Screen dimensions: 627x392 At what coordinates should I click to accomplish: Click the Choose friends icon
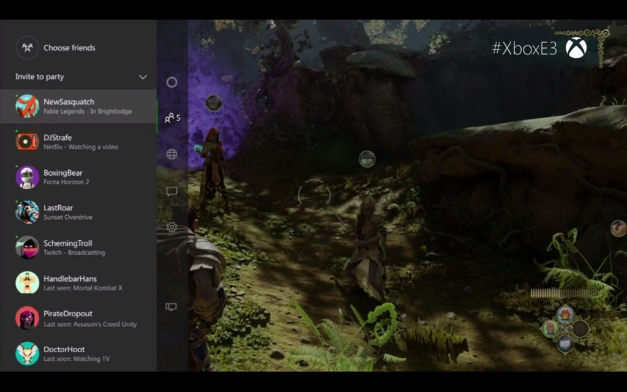(27, 48)
